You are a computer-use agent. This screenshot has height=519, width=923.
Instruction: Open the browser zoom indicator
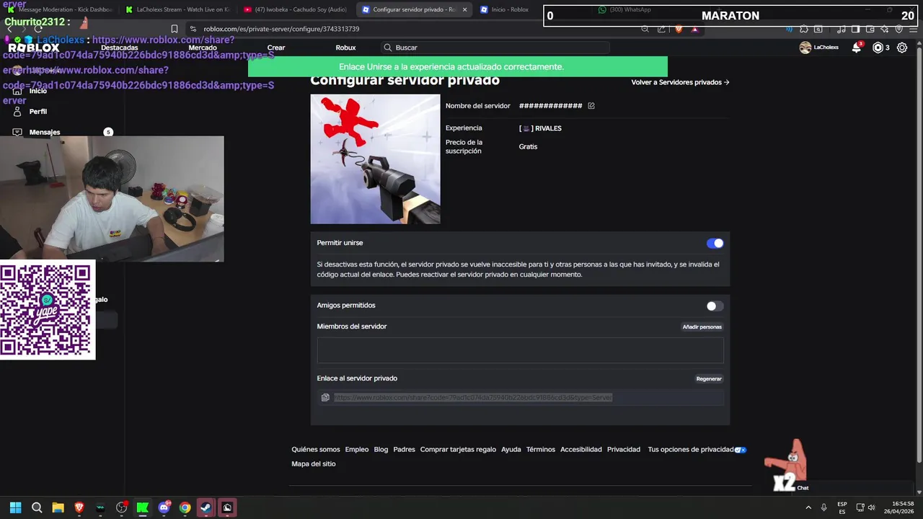tap(645, 29)
